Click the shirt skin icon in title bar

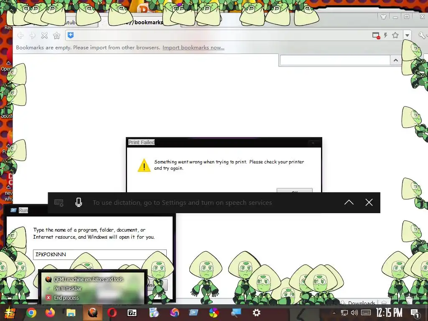tap(383, 17)
